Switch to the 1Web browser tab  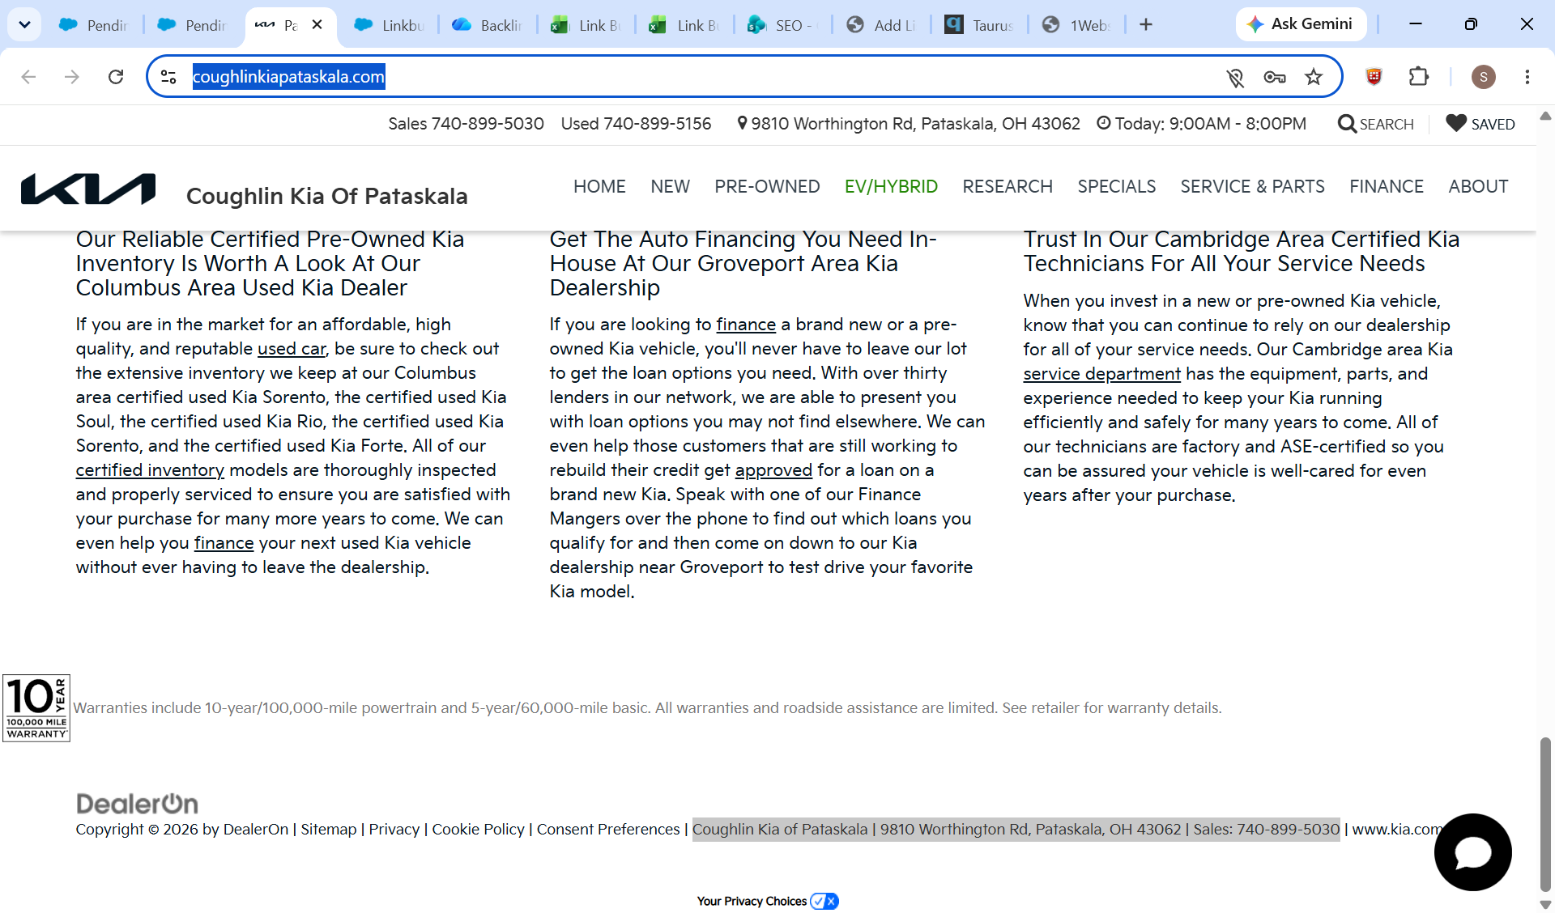pos(1078,25)
